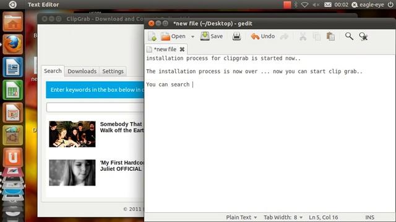The width and height of the screenshot is (396, 222).
Task: Open Ubuntu Dash home button
Action: pyautogui.click(x=12, y=4)
